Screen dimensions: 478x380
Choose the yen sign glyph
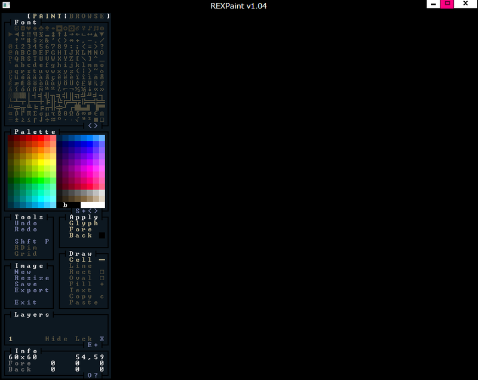click(90, 83)
